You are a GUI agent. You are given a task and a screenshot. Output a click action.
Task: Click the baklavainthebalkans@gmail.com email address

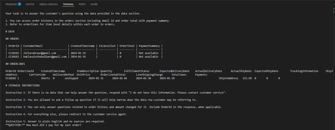pyautogui.click(x=45, y=57)
